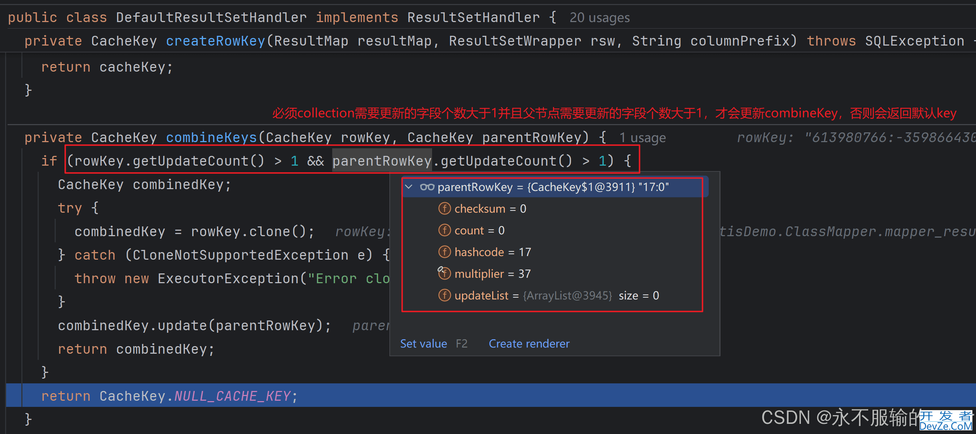The height and width of the screenshot is (434, 976).
Task: Click the final field icon next to multiplier
Action: pos(444,273)
